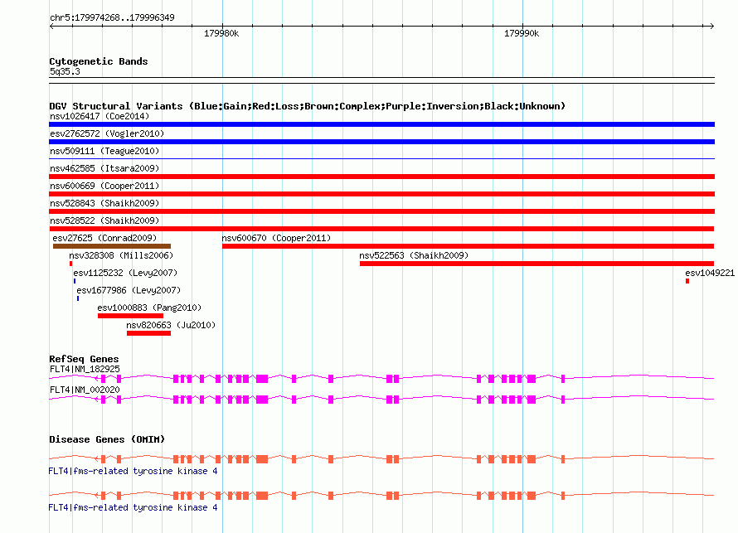Click the nsv1026417 (Coe2014) label
This screenshot has width=738, height=533.
click(100, 116)
